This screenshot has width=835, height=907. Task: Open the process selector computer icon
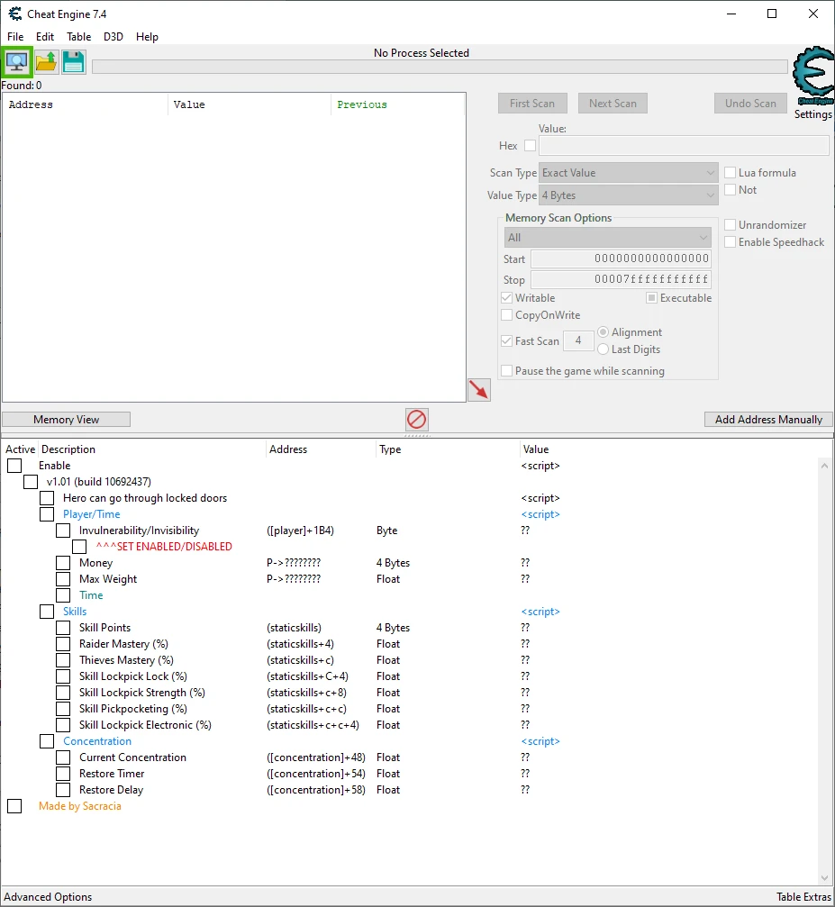click(16, 62)
